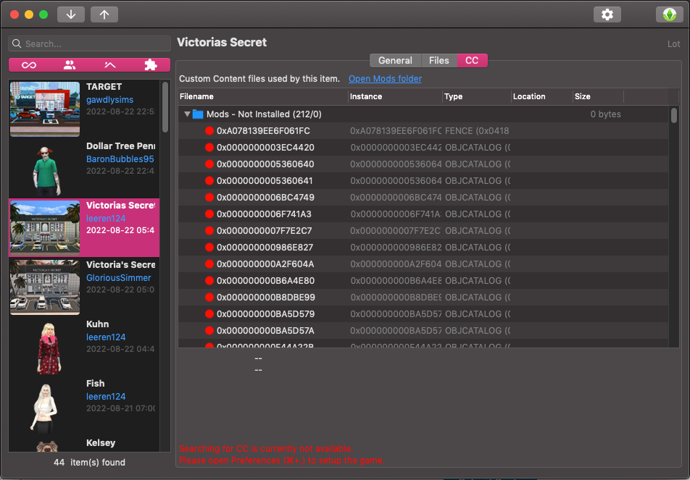Open creator gawdlysims link
The image size is (690, 480).
click(109, 100)
